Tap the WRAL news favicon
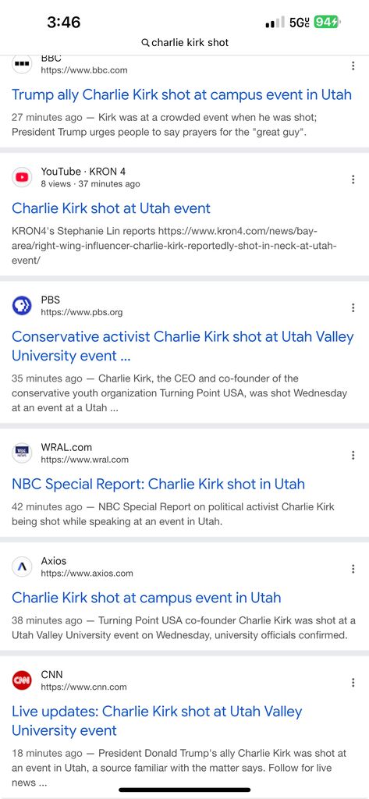Screen dimensions: 369x799 coord(22,453)
